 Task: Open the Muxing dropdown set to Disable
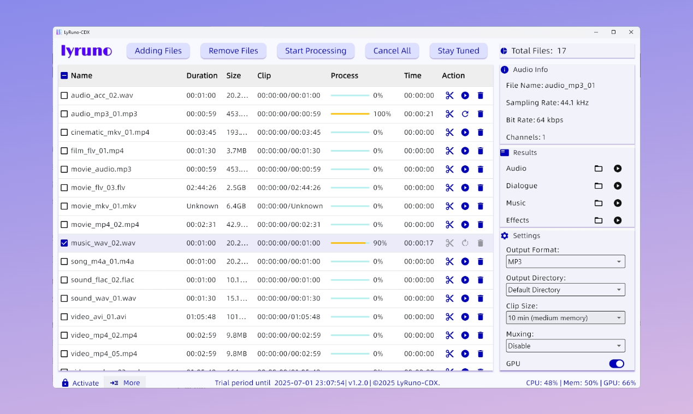coord(565,346)
